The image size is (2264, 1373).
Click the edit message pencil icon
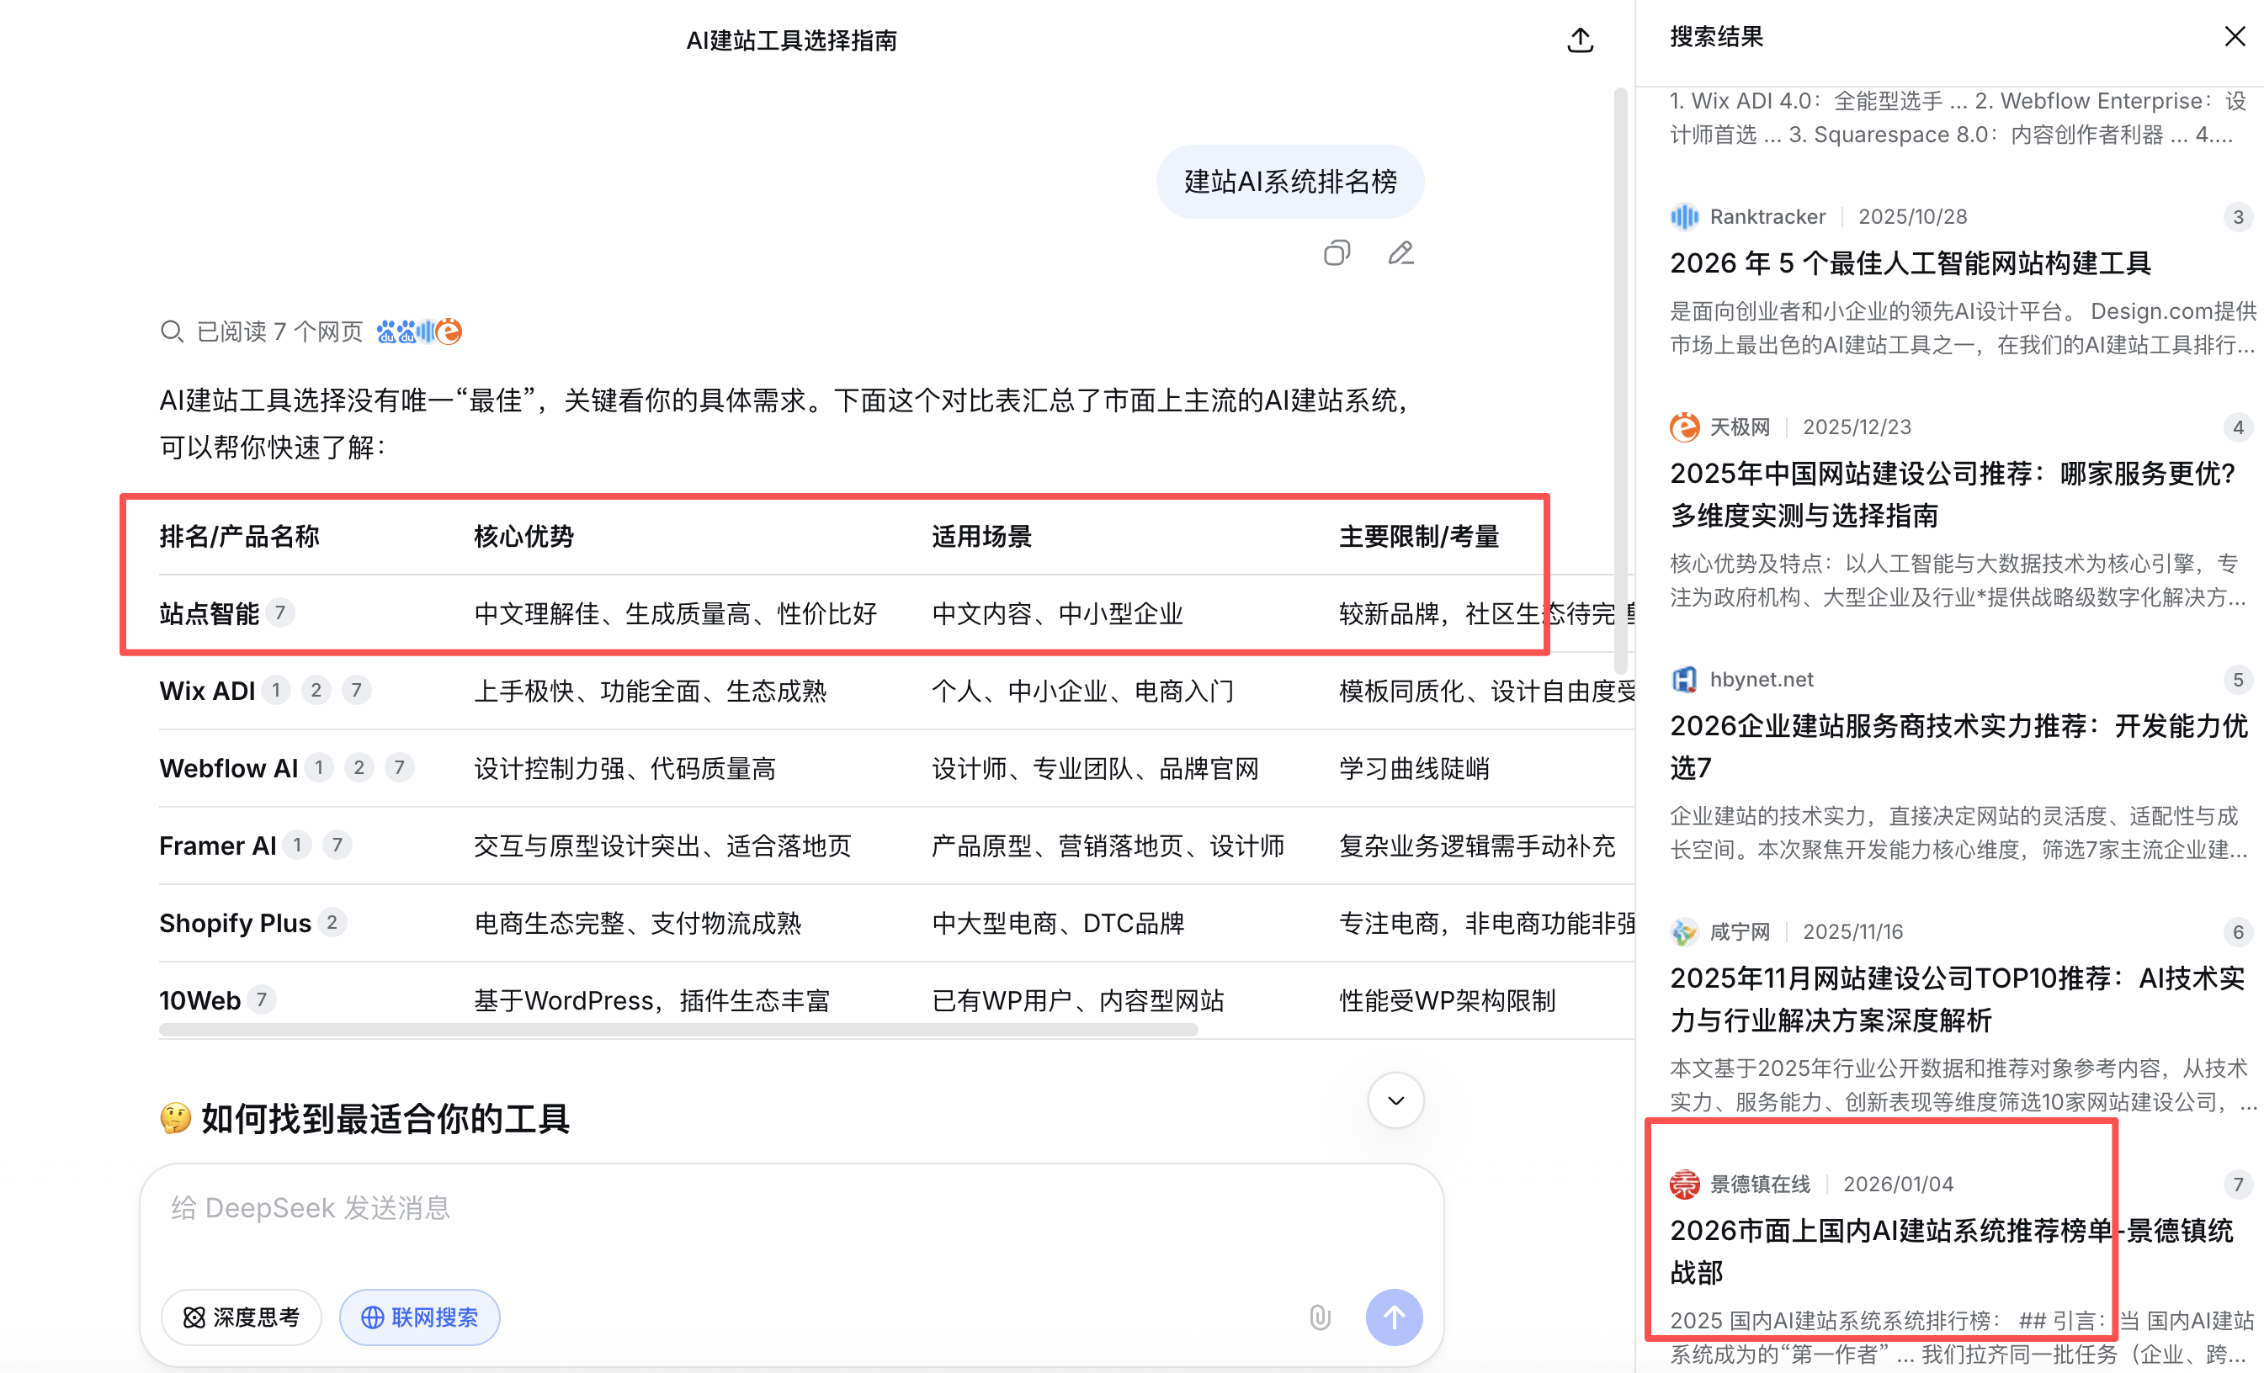(1400, 252)
